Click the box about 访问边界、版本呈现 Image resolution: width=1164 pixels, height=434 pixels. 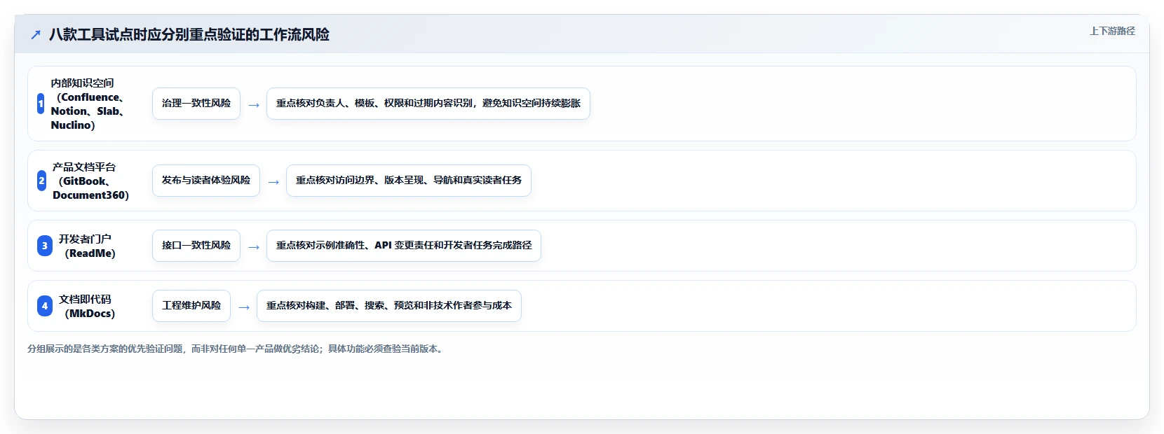click(409, 181)
